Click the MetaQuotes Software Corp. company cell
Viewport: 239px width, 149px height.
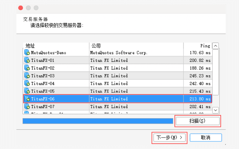119,53
